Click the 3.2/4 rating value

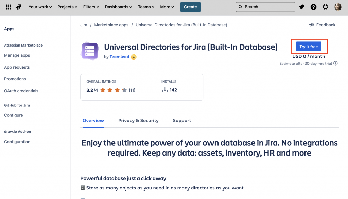tap(92, 90)
